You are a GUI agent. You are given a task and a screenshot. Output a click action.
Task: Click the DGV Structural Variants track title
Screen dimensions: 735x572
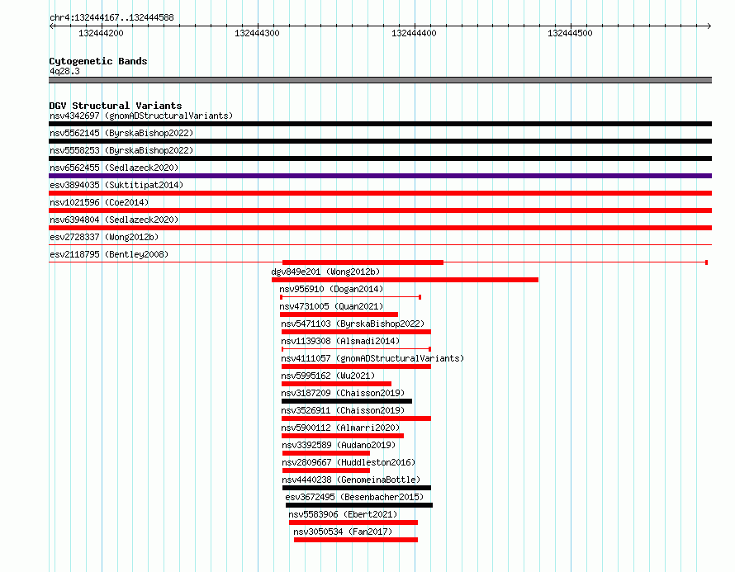coord(116,106)
